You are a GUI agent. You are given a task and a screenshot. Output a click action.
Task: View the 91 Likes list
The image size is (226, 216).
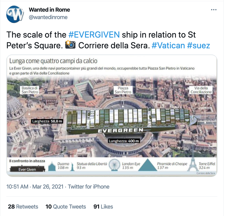[x=103, y=207]
